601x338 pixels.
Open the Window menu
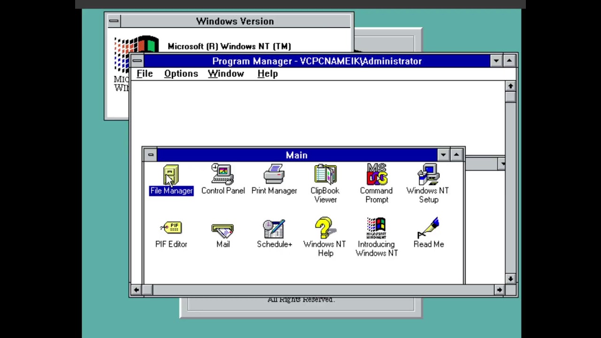point(226,74)
